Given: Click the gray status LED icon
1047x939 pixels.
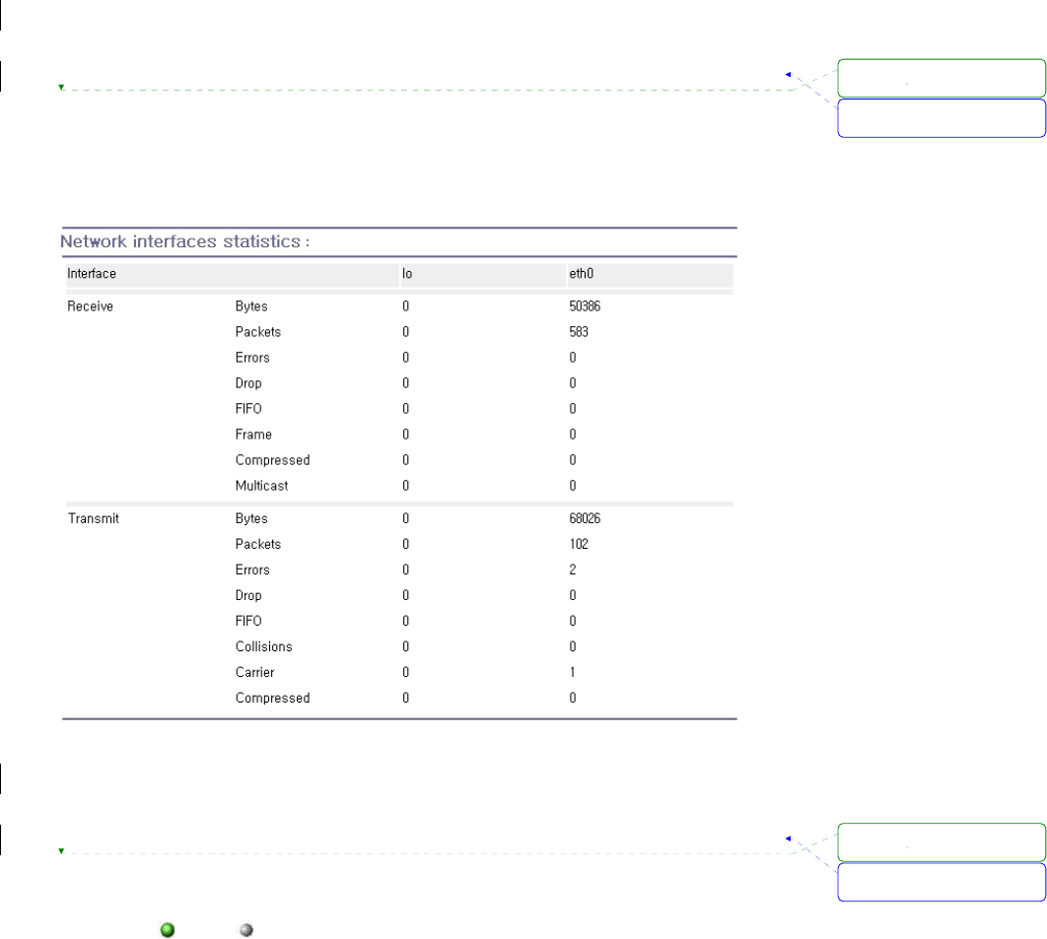Looking at the screenshot, I should pyautogui.click(x=246, y=930).
